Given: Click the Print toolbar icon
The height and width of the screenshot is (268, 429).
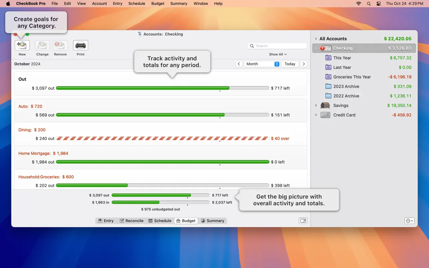Looking at the screenshot, I should 80,45.
